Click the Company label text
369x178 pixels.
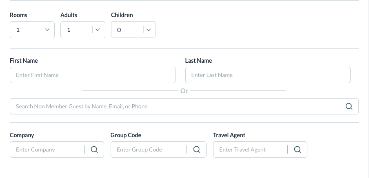click(22, 135)
